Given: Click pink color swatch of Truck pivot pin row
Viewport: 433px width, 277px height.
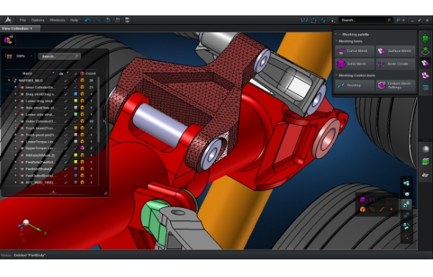Looking at the screenshot, I should pos(76,135).
